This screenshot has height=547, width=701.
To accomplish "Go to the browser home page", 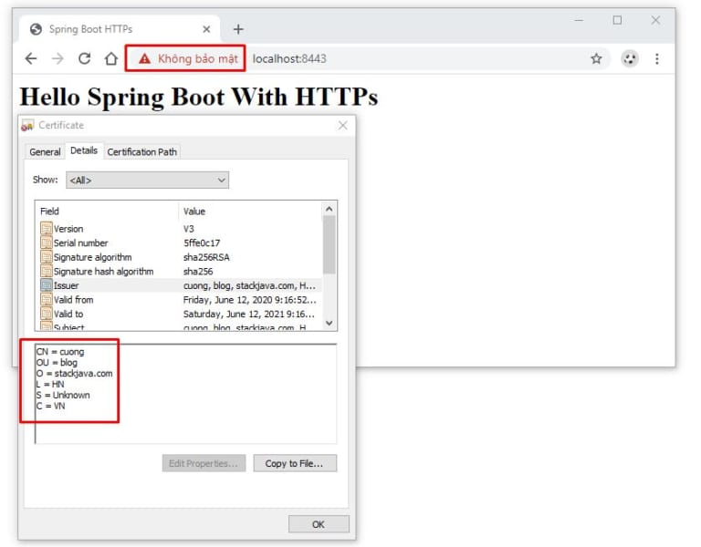I will tap(110, 58).
